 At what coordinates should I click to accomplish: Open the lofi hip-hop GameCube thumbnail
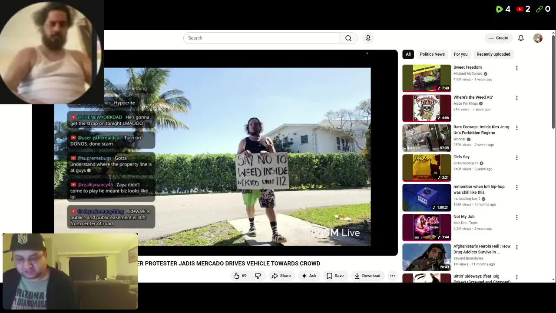(427, 197)
